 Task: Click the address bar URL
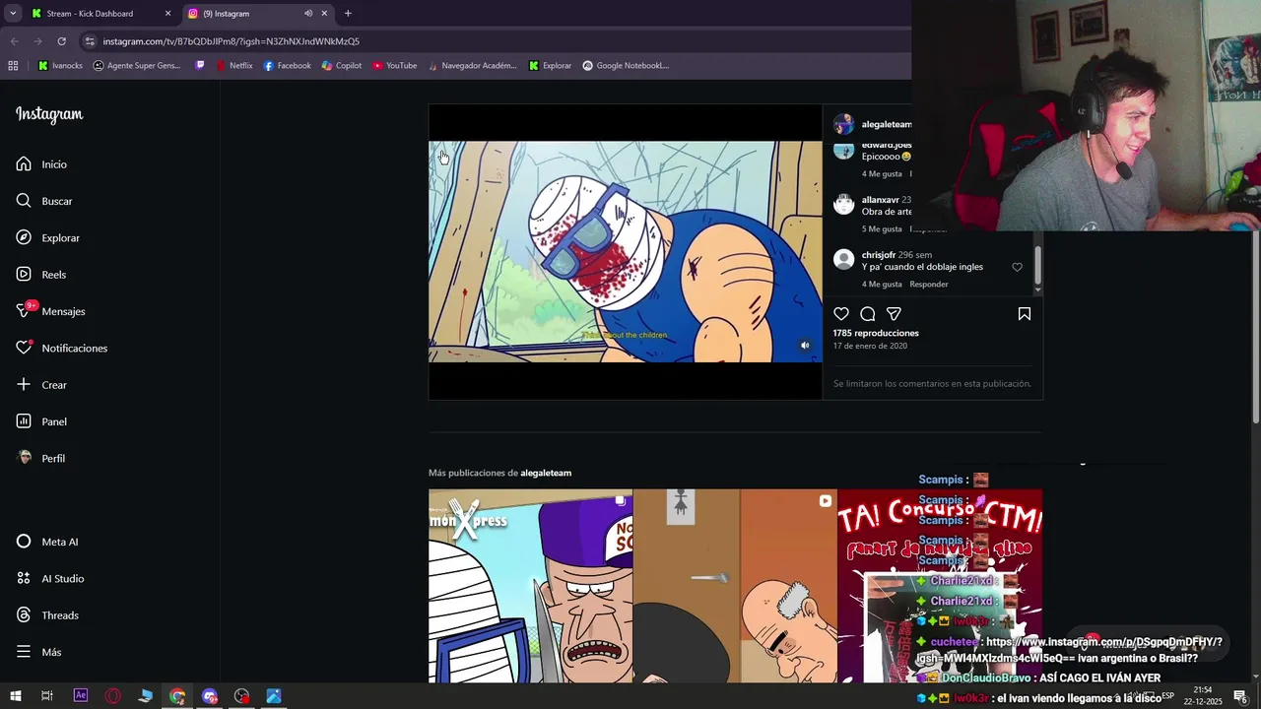coord(232,41)
